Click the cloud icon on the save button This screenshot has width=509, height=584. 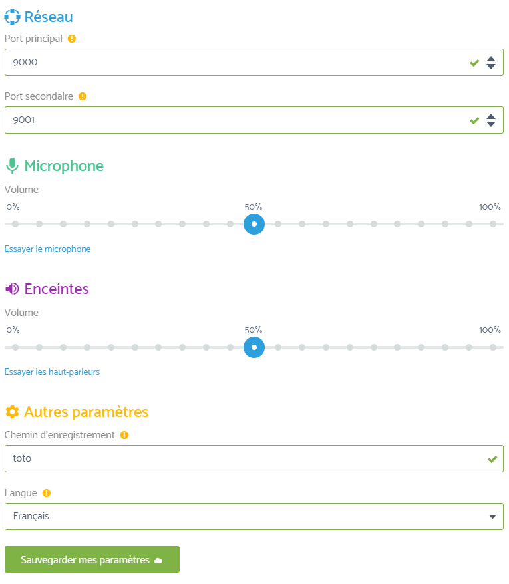(x=158, y=561)
